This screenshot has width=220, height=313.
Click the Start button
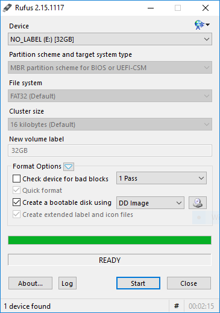click(x=138, y=283)
